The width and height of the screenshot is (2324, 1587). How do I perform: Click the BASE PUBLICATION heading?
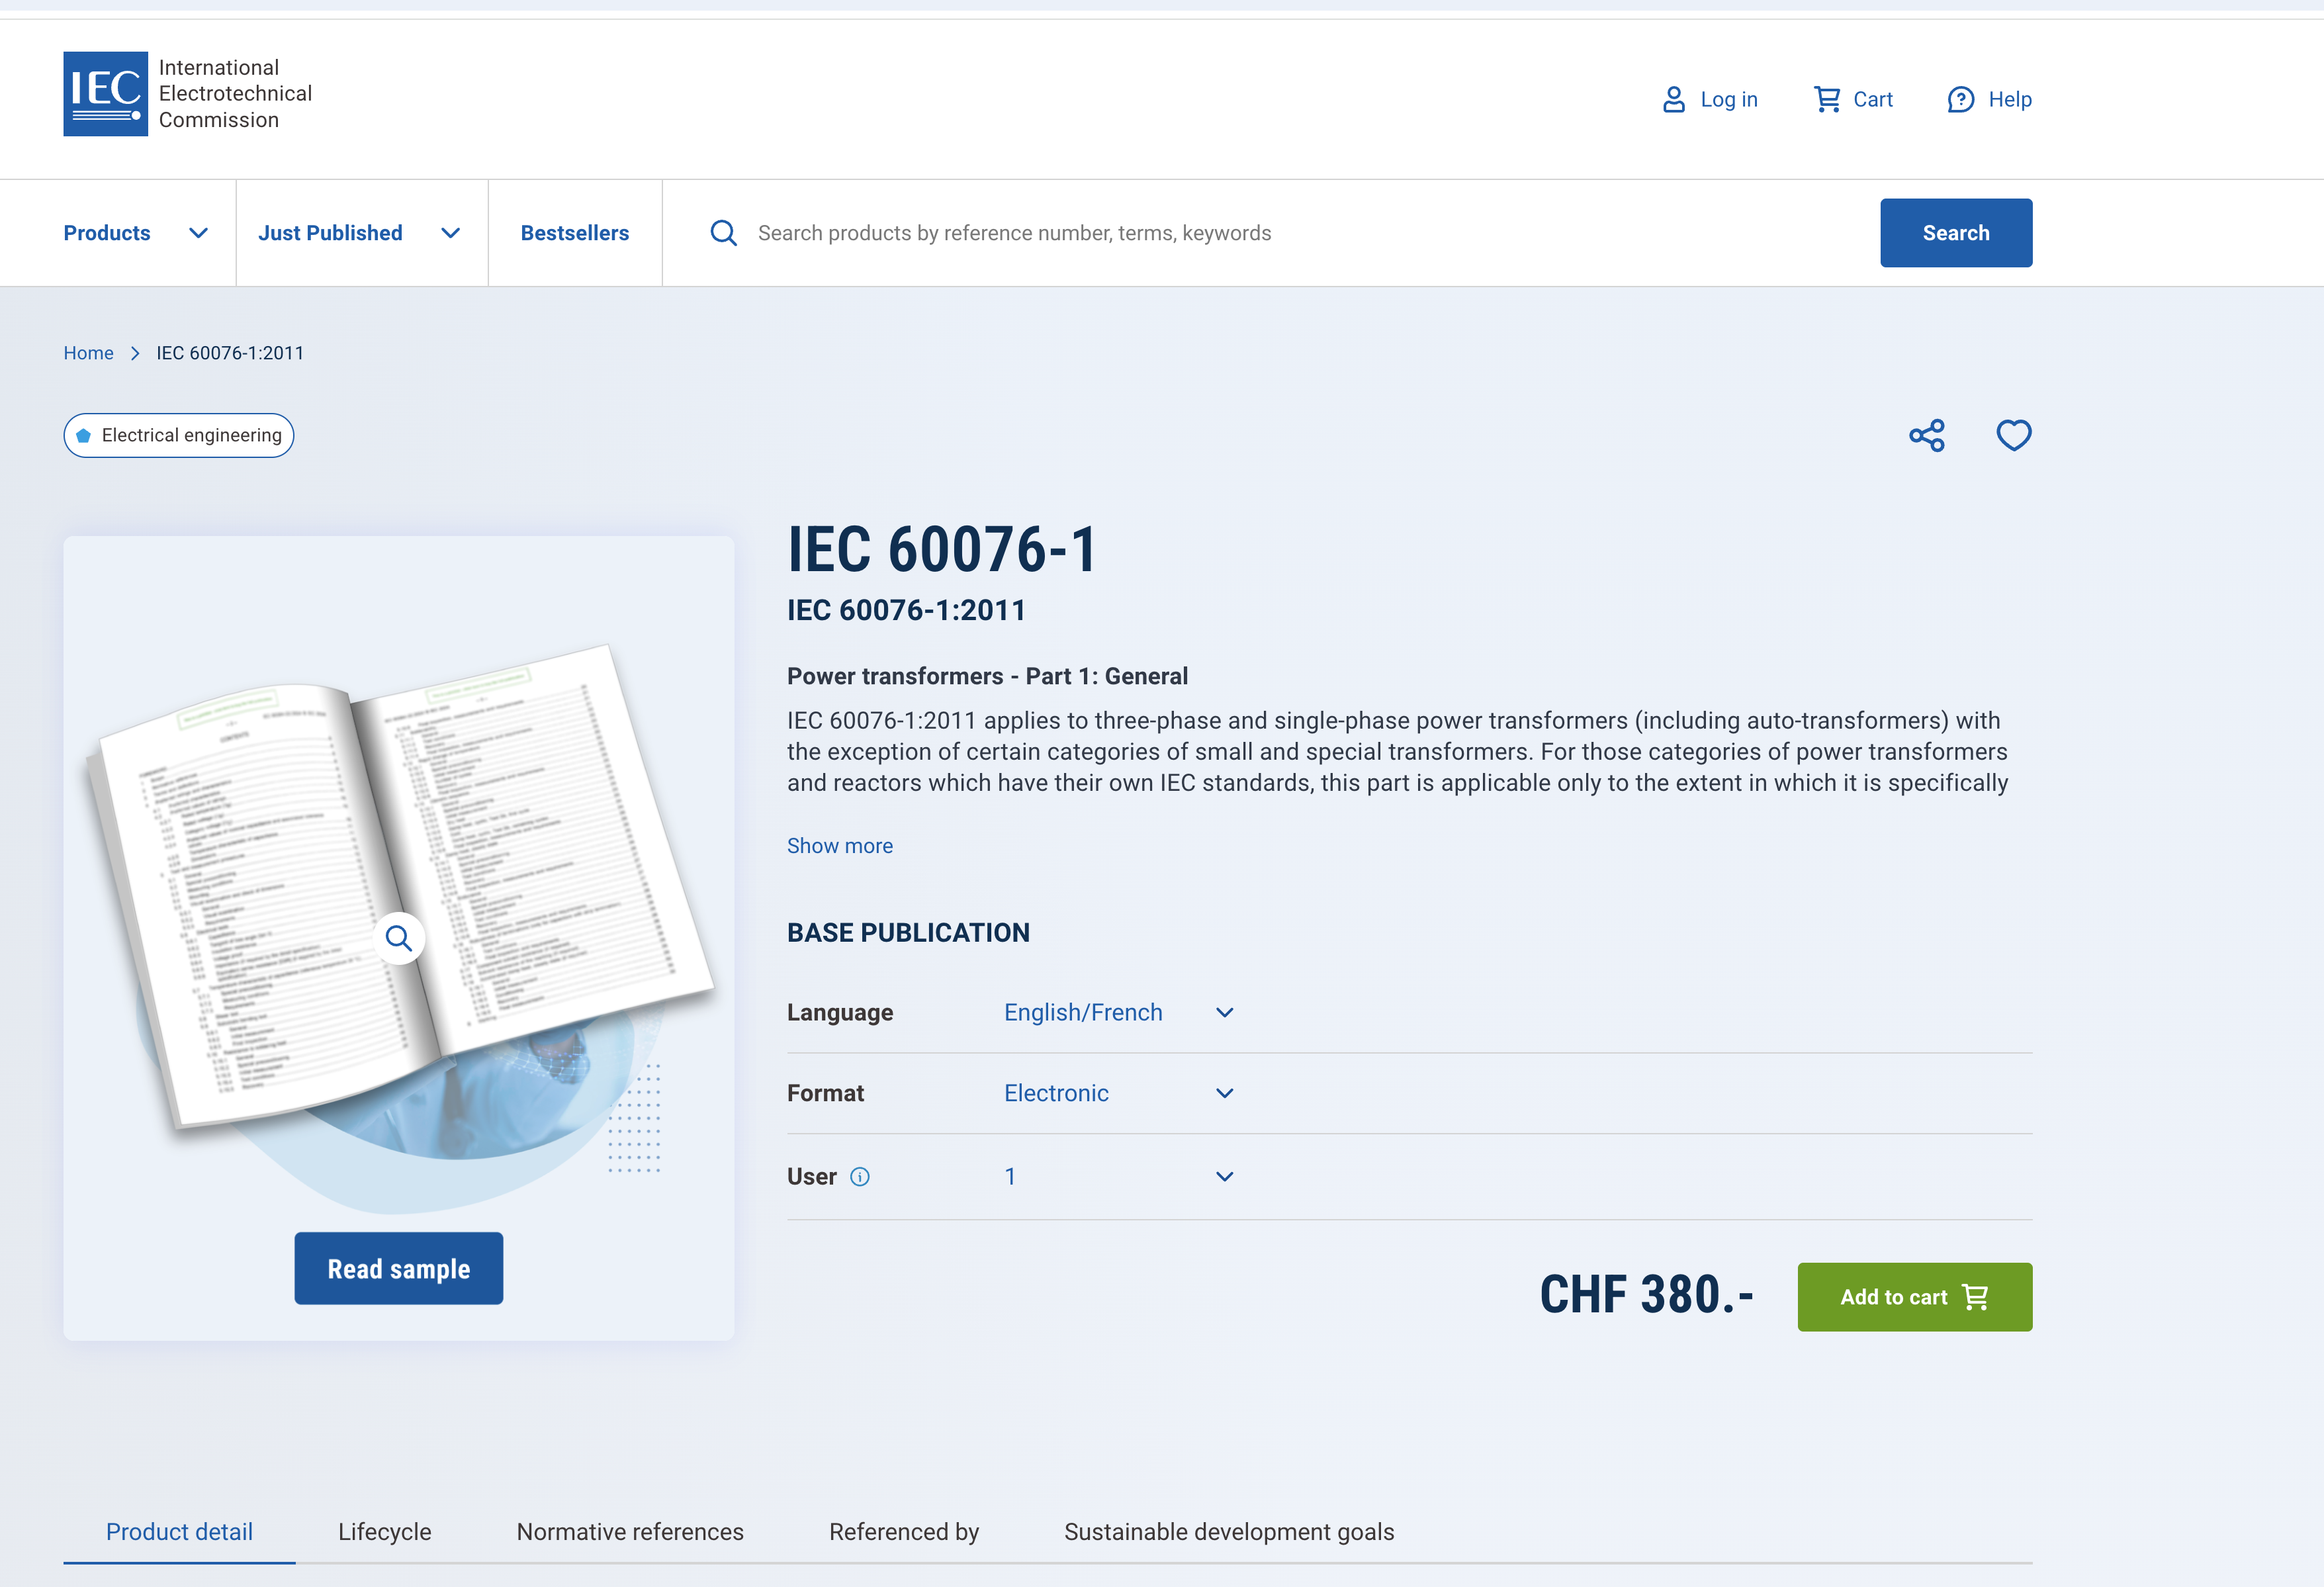click(908, 933)
